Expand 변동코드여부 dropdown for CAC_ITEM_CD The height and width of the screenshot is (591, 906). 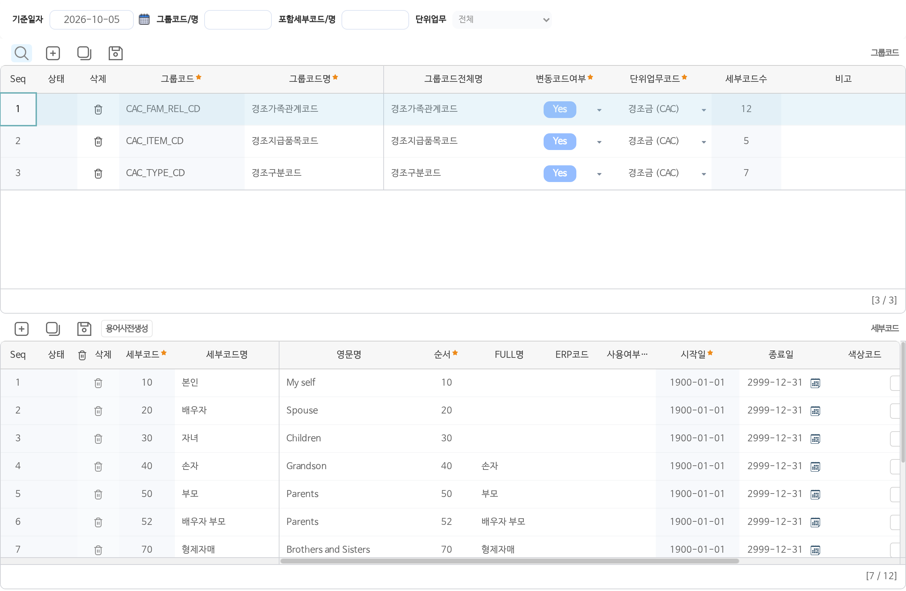(599, 142)
